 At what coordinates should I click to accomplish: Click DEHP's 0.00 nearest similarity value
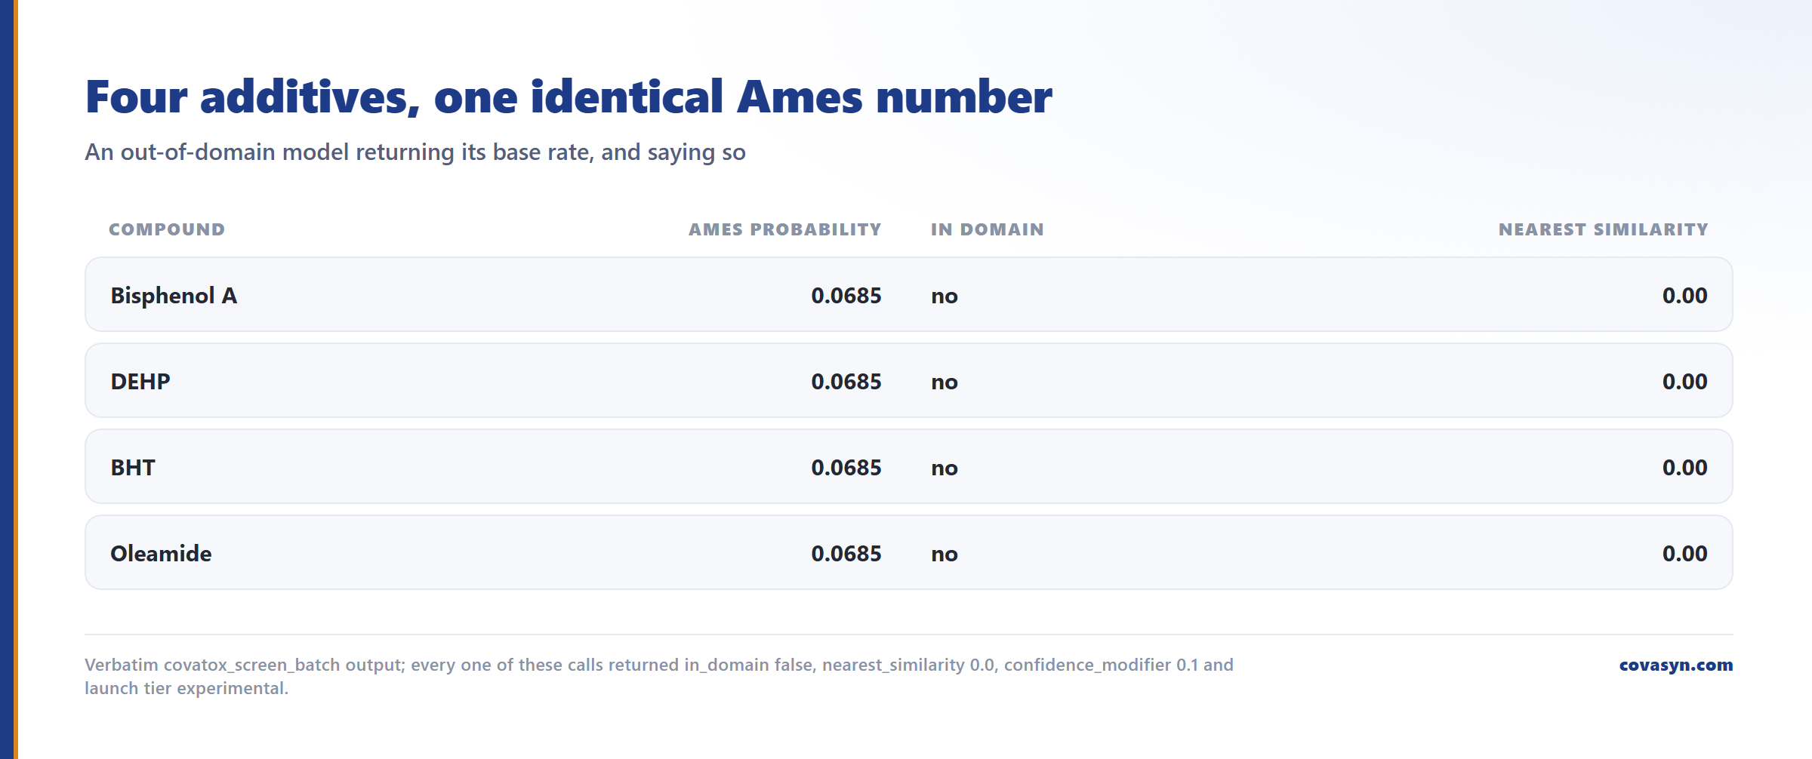tap(1685, 381)
